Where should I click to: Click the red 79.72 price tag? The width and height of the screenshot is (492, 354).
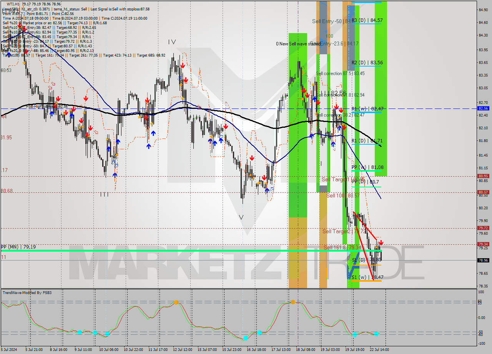click(483, 228)
